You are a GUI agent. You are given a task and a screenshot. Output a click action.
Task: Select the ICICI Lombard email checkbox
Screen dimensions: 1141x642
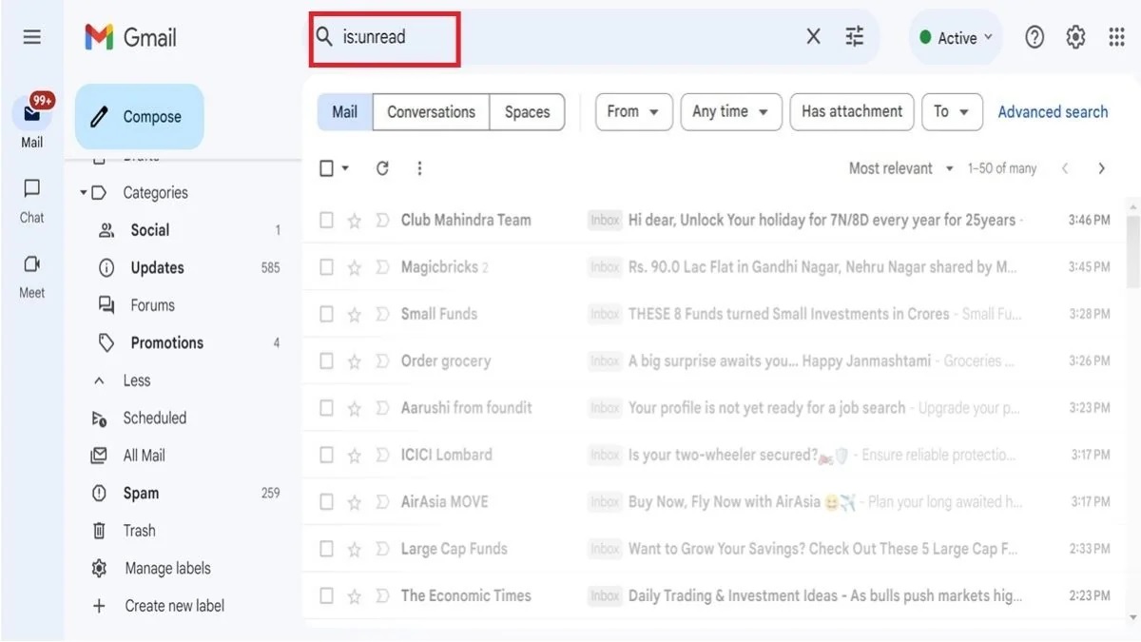point(326,455)
